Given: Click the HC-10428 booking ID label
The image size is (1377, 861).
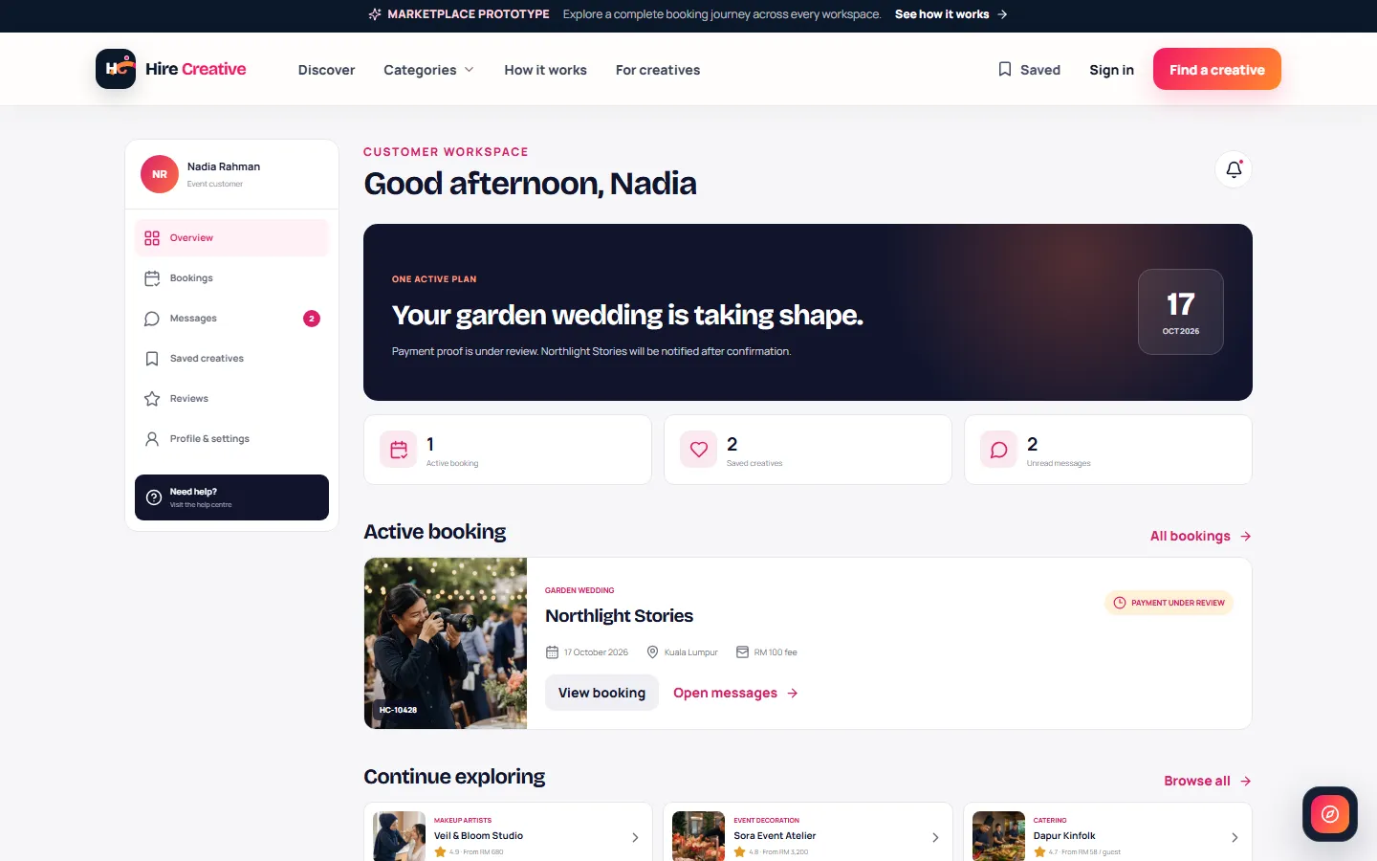Looking at the screenshot, I should [x=398, y=710].
